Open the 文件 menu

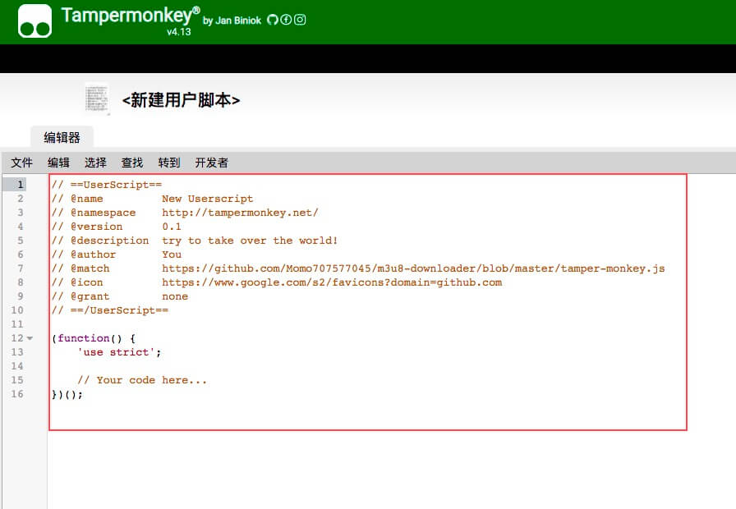tap(21, 163)
